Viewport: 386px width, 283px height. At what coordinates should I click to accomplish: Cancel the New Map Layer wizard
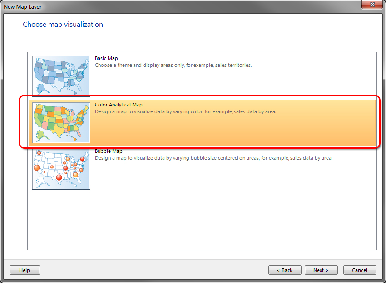pos(360,270)
